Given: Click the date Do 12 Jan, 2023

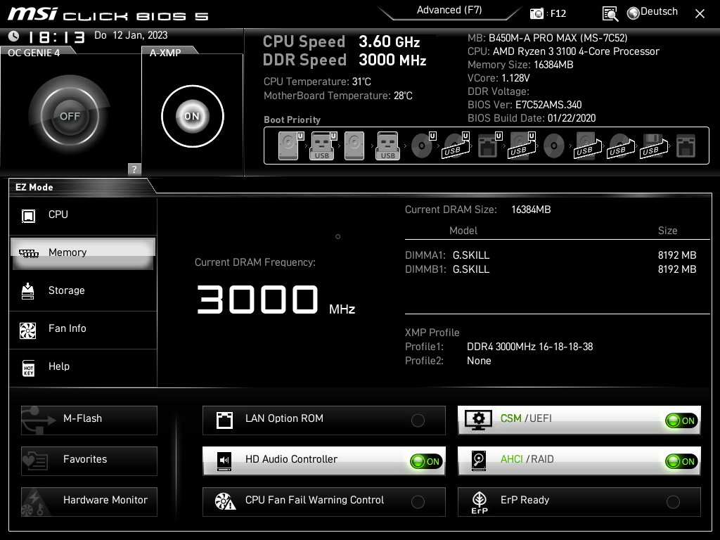Looking at the screenshot, I should tap(131, 35).
